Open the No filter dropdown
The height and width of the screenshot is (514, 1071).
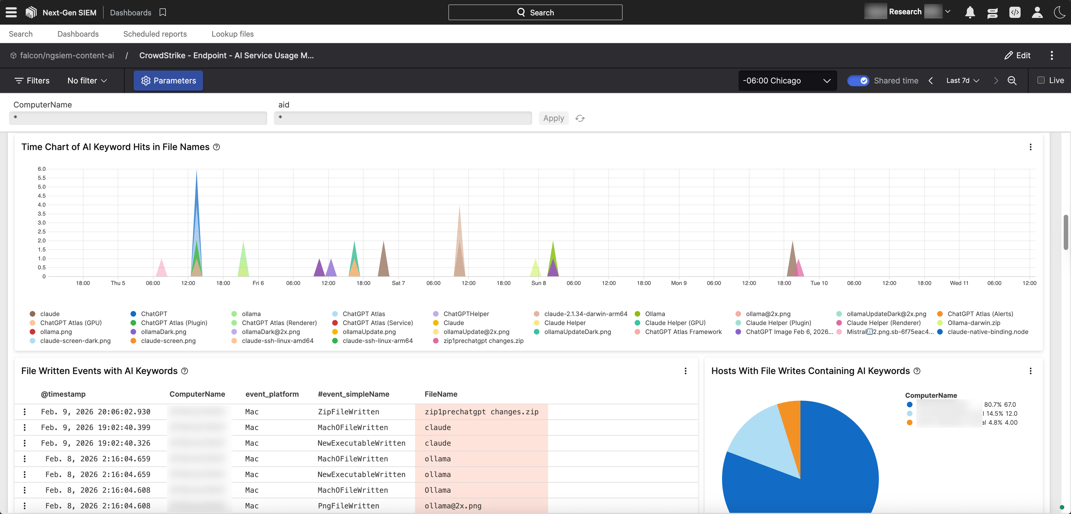pyautogui.click(x=87, y=81)
